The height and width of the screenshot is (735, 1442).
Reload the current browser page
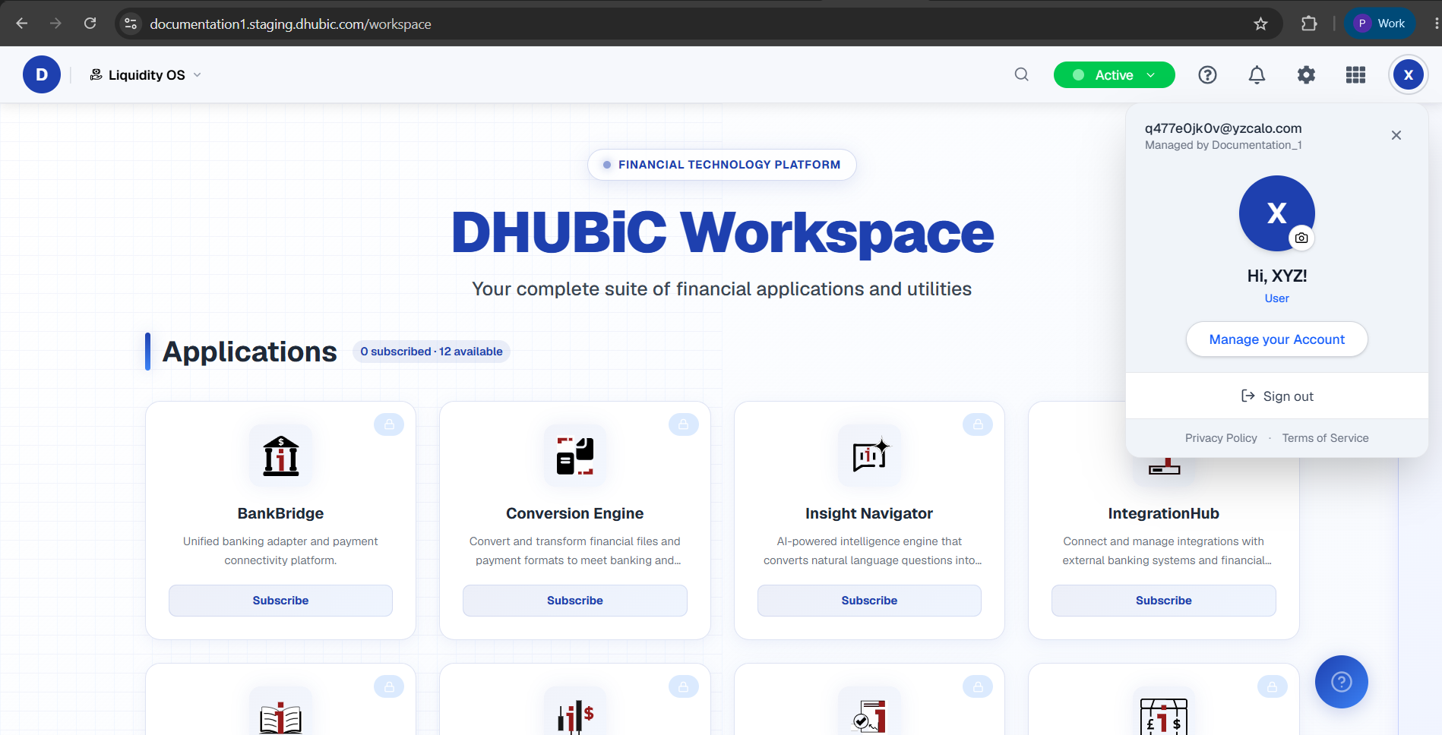90,24
